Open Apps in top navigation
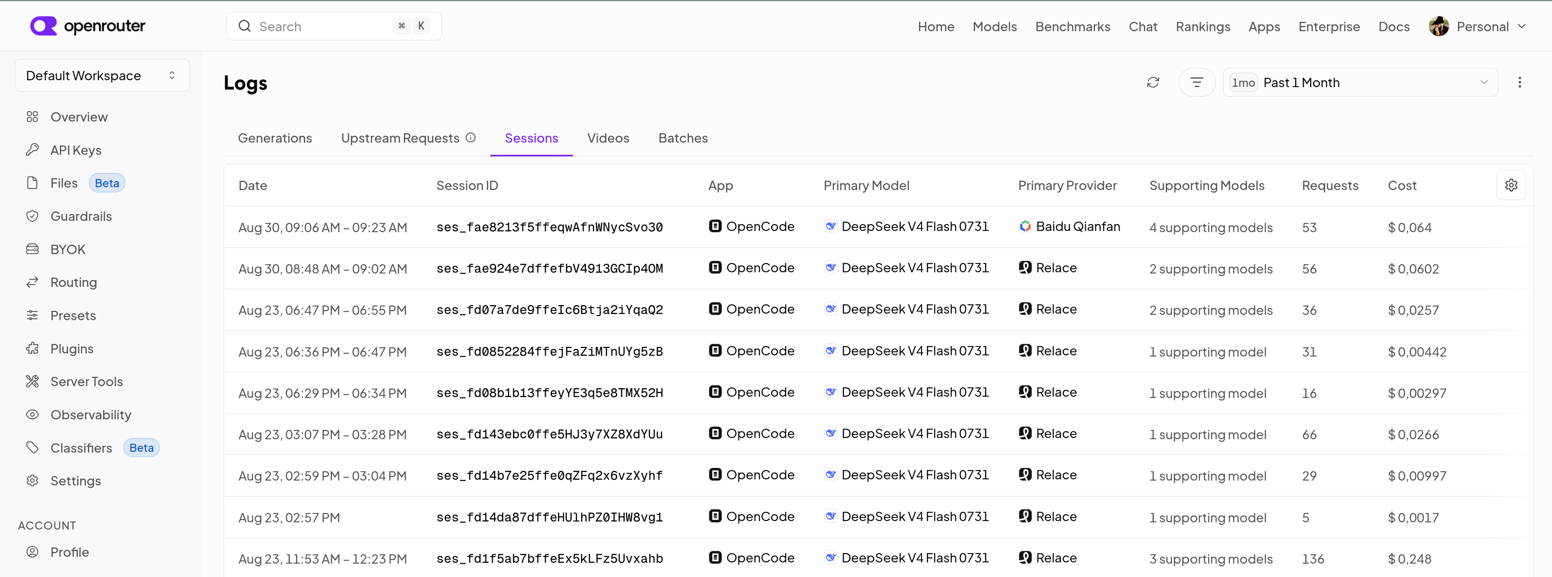This screenshot has height=577, width=1552. pos(1264,26)
